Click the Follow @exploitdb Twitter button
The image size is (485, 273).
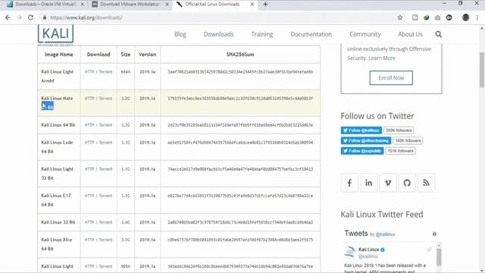coord(362,151)
